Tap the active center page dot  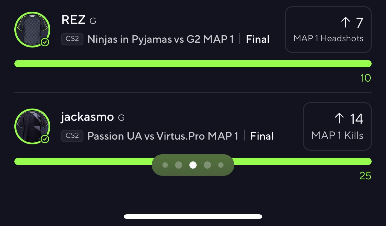coord(193,165)
